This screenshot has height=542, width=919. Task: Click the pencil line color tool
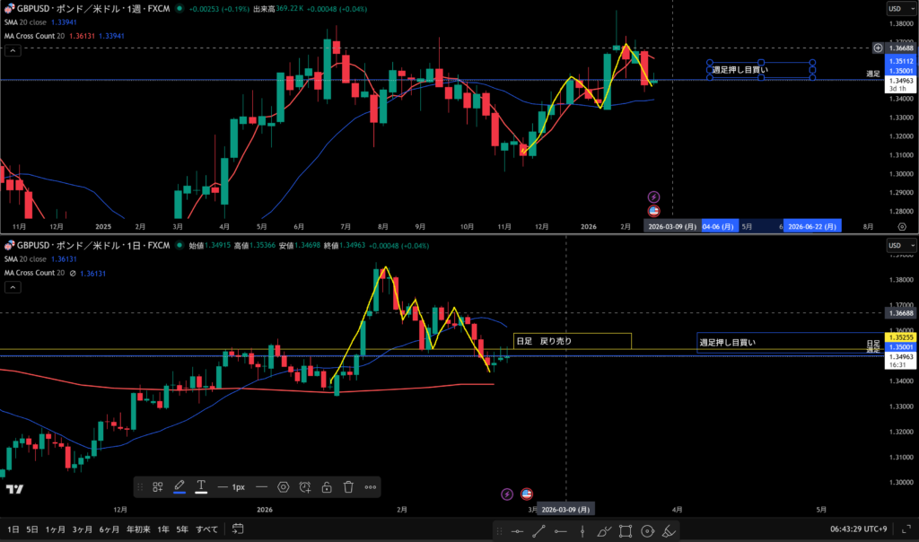point(179,486)
